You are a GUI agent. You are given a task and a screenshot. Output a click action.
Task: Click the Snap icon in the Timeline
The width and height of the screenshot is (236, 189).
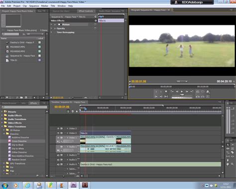click(x=68, y=111)
